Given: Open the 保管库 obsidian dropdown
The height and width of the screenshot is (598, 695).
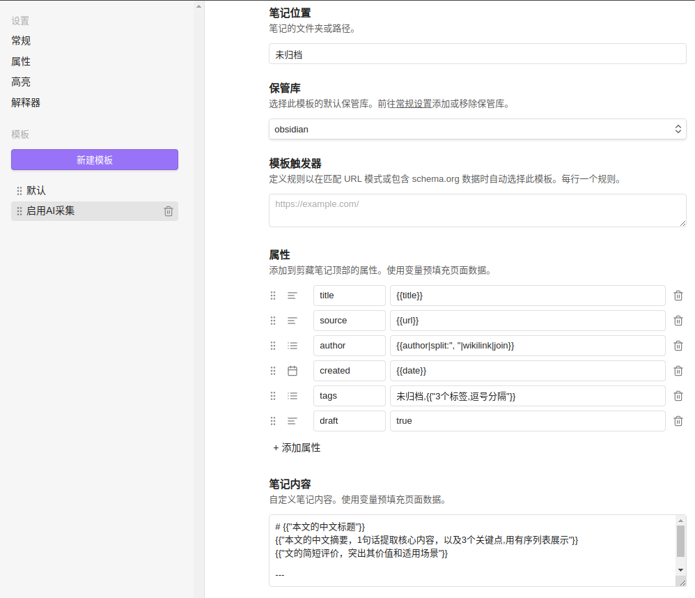Looking at the screenshot, I should click(x=477, y=129).
